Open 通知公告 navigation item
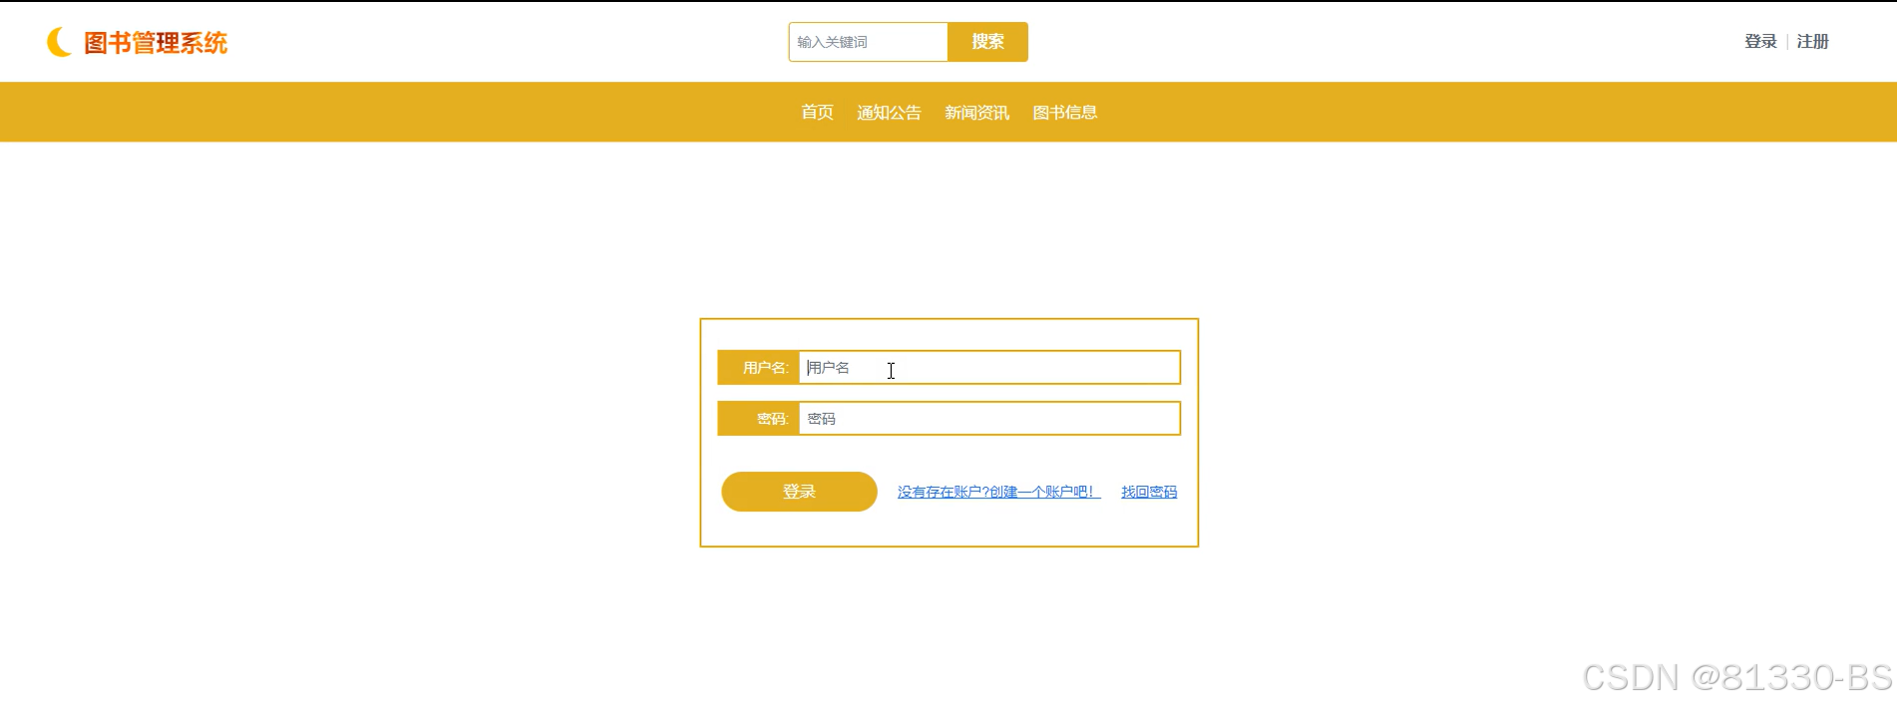Screen dimensions: 1897x709 pyautogui.click(x=889, y=113)
